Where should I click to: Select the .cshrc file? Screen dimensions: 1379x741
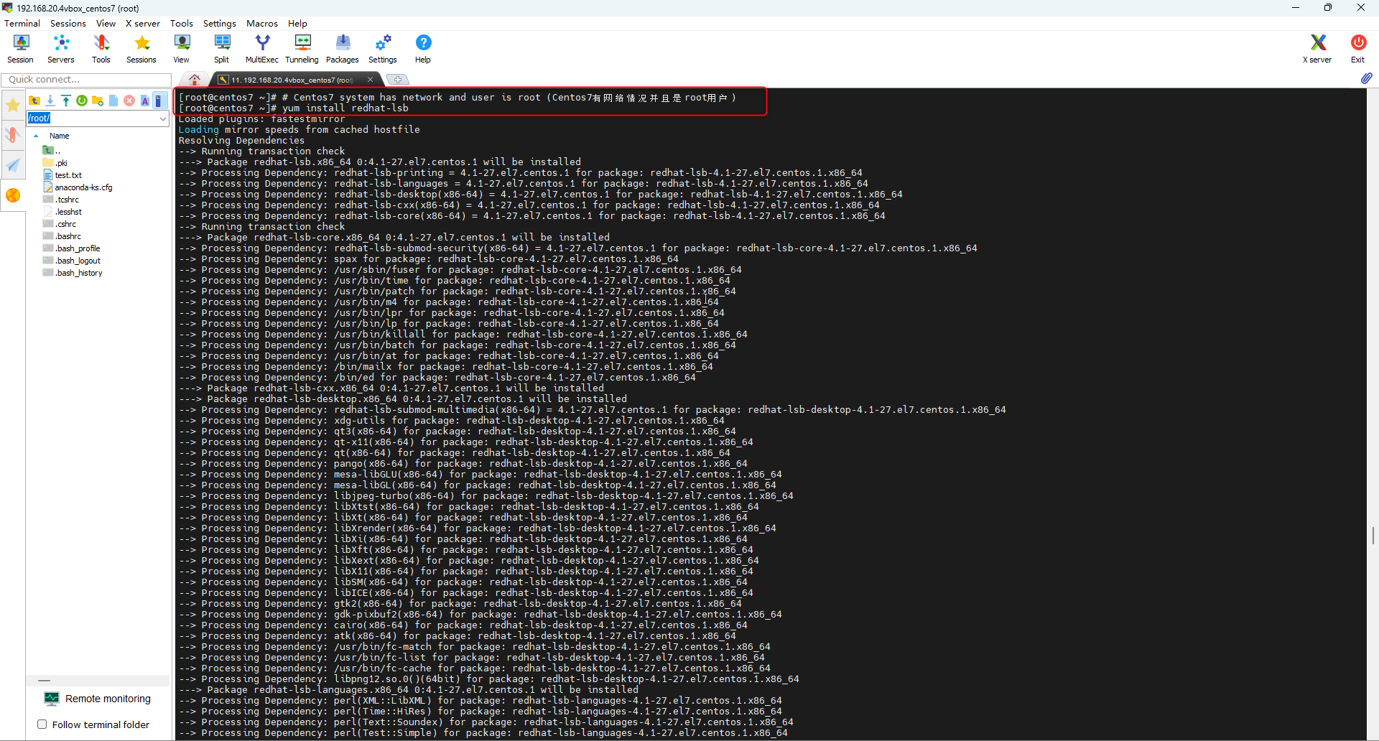[60, 224]
